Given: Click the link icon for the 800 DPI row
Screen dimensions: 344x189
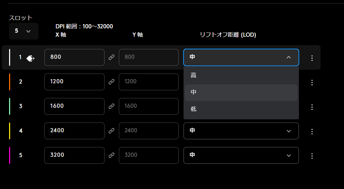Looking at the screenshot, I should pos(112,57).
